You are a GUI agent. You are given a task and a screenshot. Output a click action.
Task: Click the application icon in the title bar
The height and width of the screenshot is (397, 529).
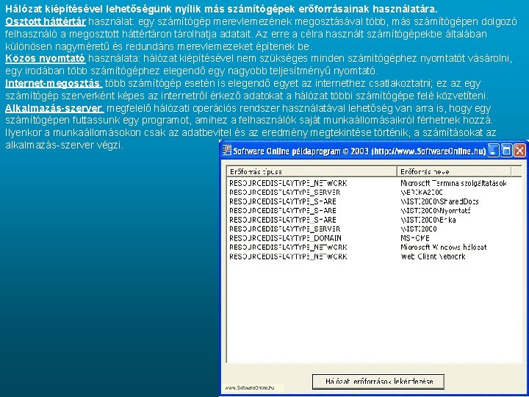(x=227, y=151)
